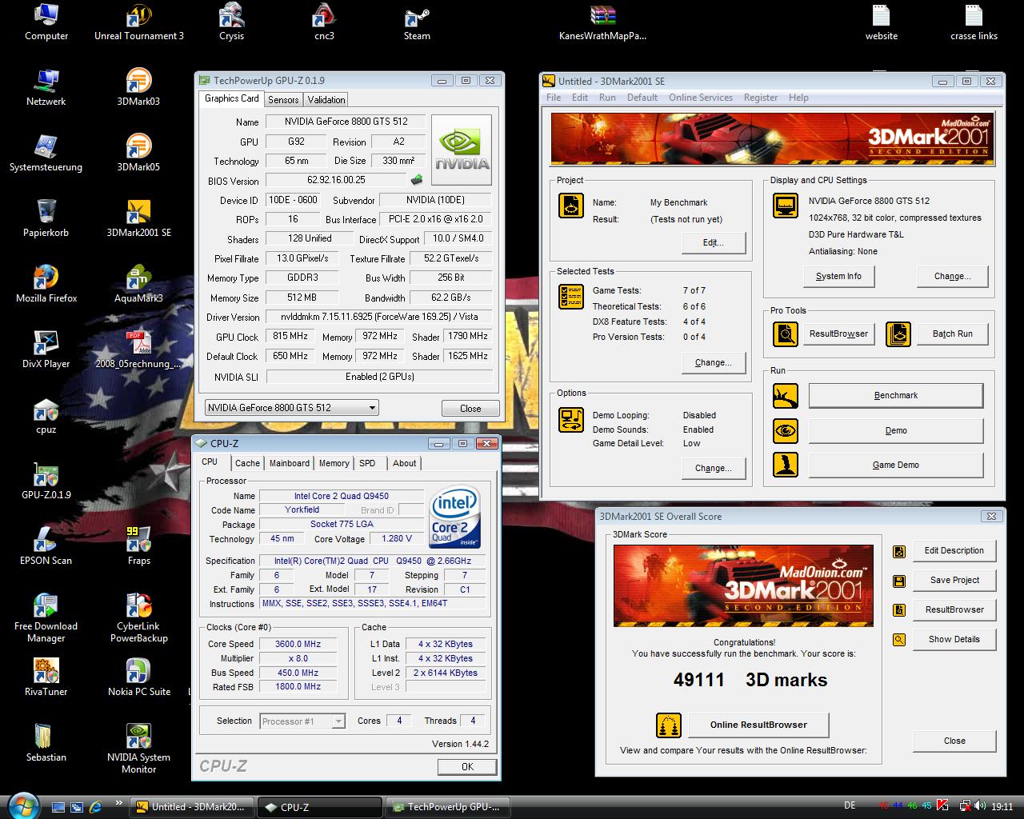
Task: Open the About tab in CPU-Z
Action: [404, 463]
